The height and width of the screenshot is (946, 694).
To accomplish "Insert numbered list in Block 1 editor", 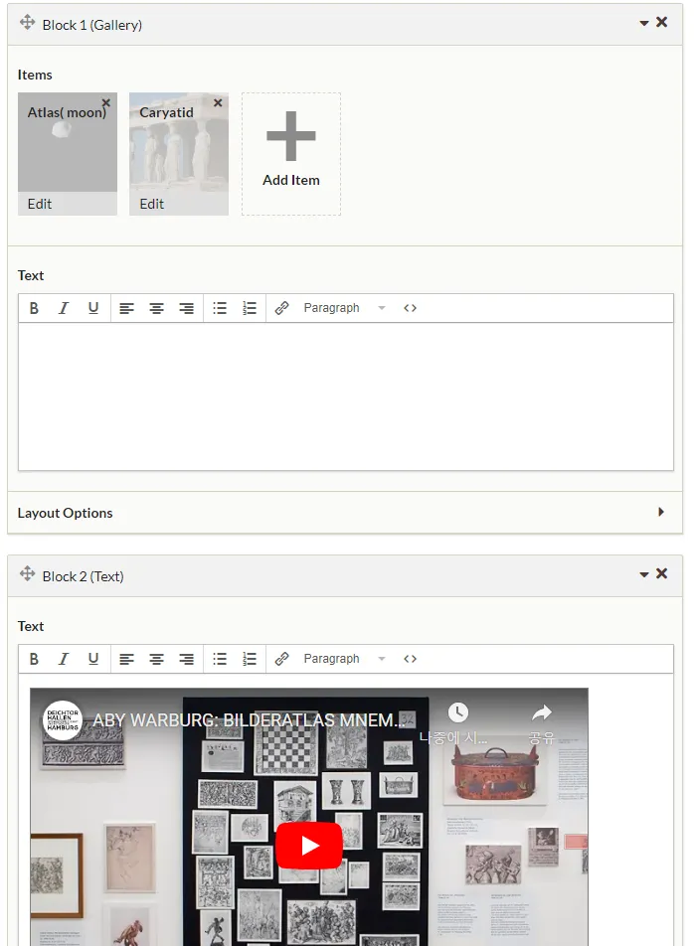I will click(x=250, y=308).
